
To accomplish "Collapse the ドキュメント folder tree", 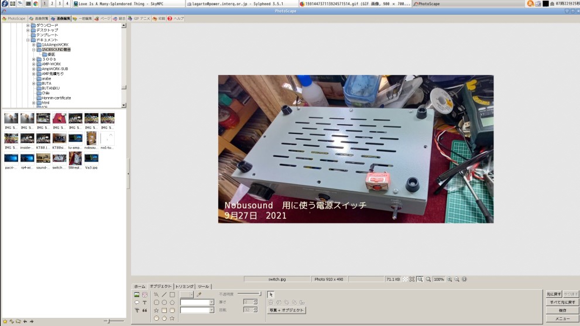I will (28, 40).
